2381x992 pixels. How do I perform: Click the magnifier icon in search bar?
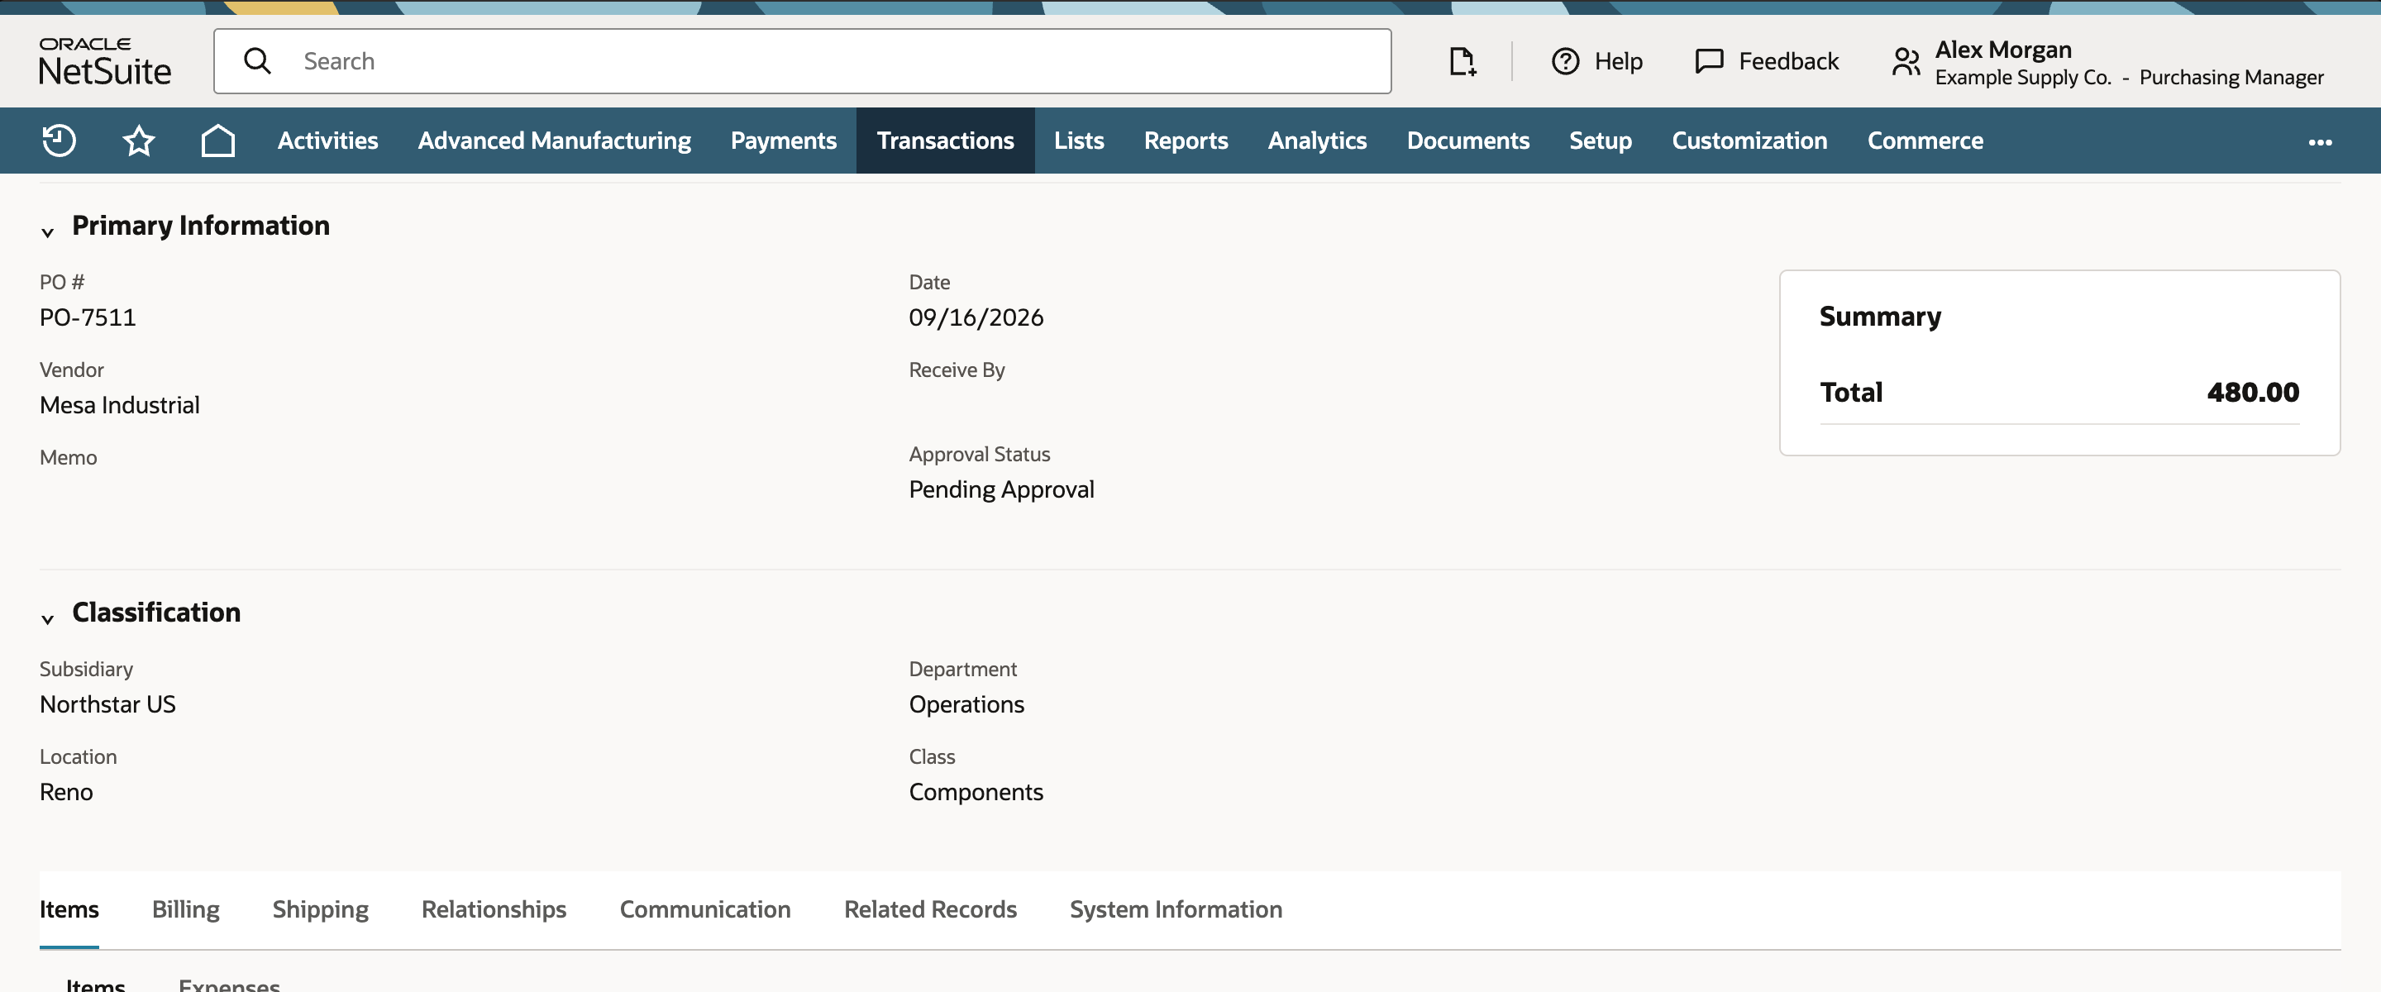pyautogui.click(x=257, y=61)
